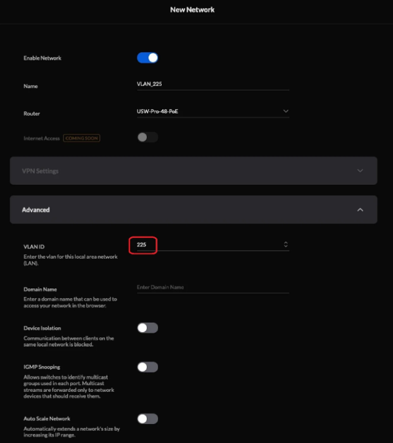Image resolution: width=393 pixels, height=443 pixels.
Task: Click the VPN Settings down chevron icon
Action: click(x=360, y=171)
